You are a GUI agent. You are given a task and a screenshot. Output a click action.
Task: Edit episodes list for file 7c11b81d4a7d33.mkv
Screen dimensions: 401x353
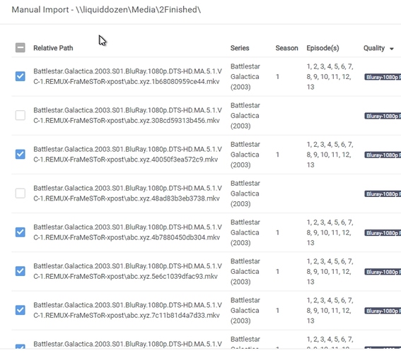coord(330,311)
